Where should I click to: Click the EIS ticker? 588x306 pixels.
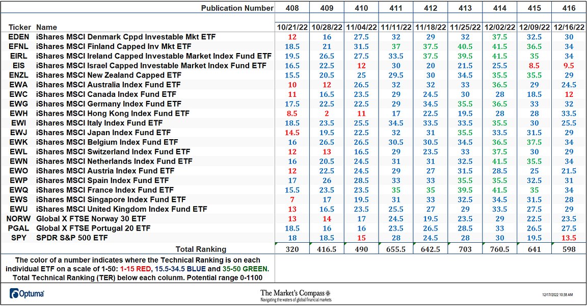coord(19,66)
